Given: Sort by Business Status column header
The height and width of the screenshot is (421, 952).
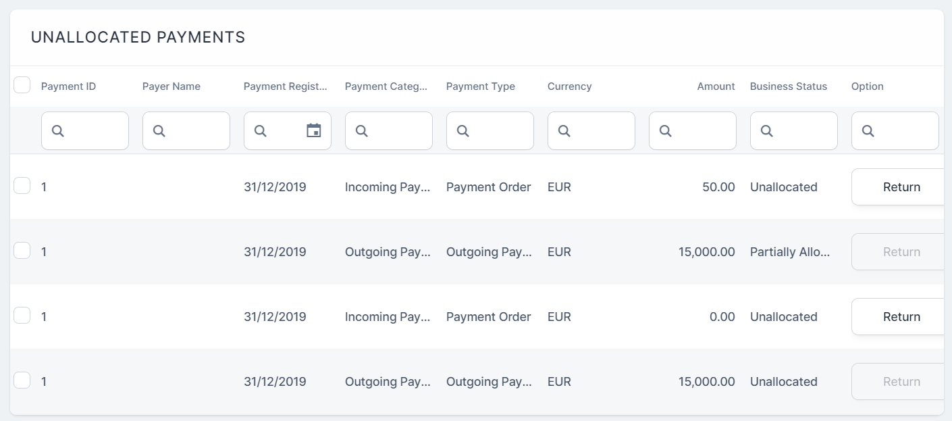Looking at the screenshot, I should pos(788,86).
